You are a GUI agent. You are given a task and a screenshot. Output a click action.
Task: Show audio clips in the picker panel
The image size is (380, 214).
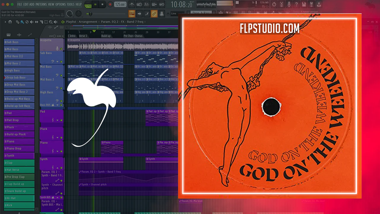pos(19,35)
